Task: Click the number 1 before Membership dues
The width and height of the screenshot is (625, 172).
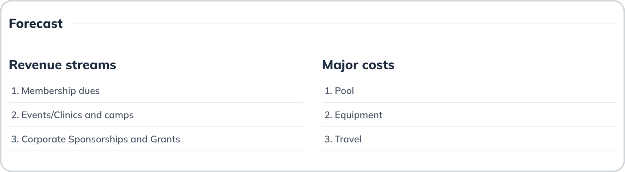Action: tap(14, 91)
